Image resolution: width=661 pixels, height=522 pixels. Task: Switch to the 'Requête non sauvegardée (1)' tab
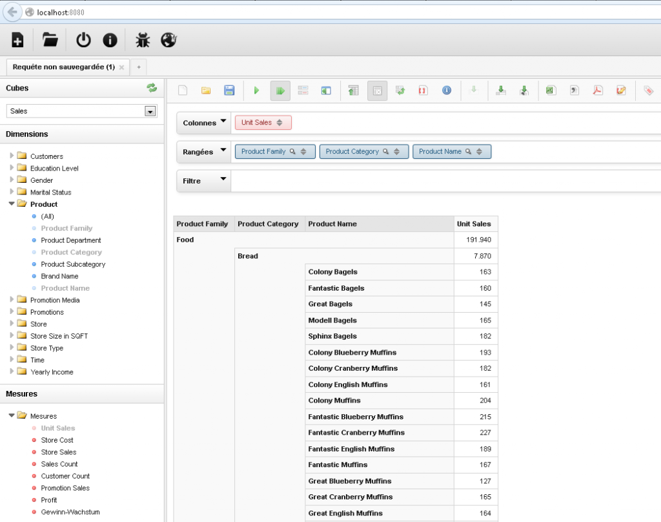[x=63, y=67]
